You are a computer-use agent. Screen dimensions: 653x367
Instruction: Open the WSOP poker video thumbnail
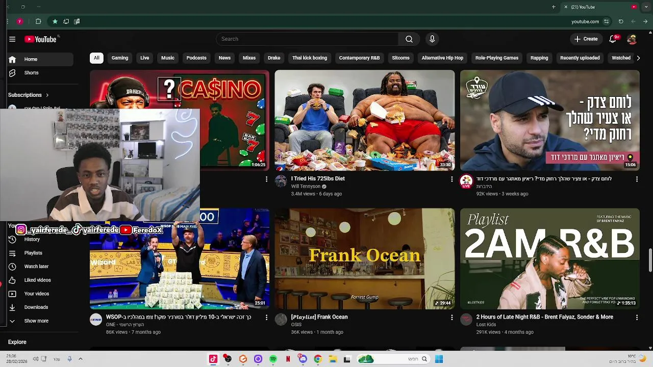pyautogui.click(x=180, y=266)
